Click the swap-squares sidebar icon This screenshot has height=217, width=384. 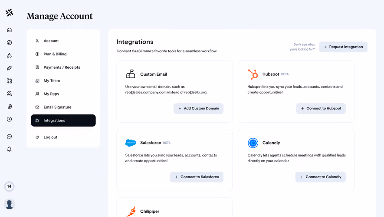click(9, 81)
